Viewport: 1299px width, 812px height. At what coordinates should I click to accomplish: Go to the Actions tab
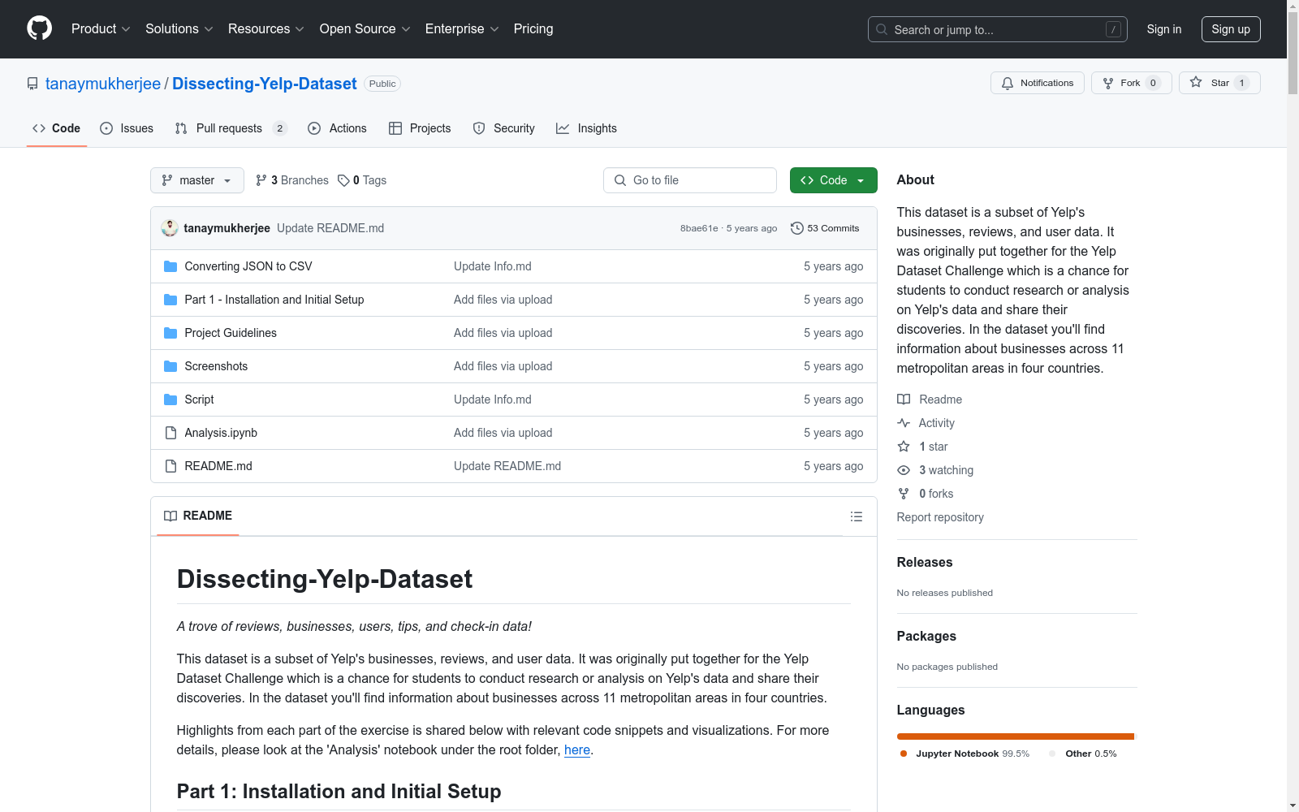tap(338, 128)
